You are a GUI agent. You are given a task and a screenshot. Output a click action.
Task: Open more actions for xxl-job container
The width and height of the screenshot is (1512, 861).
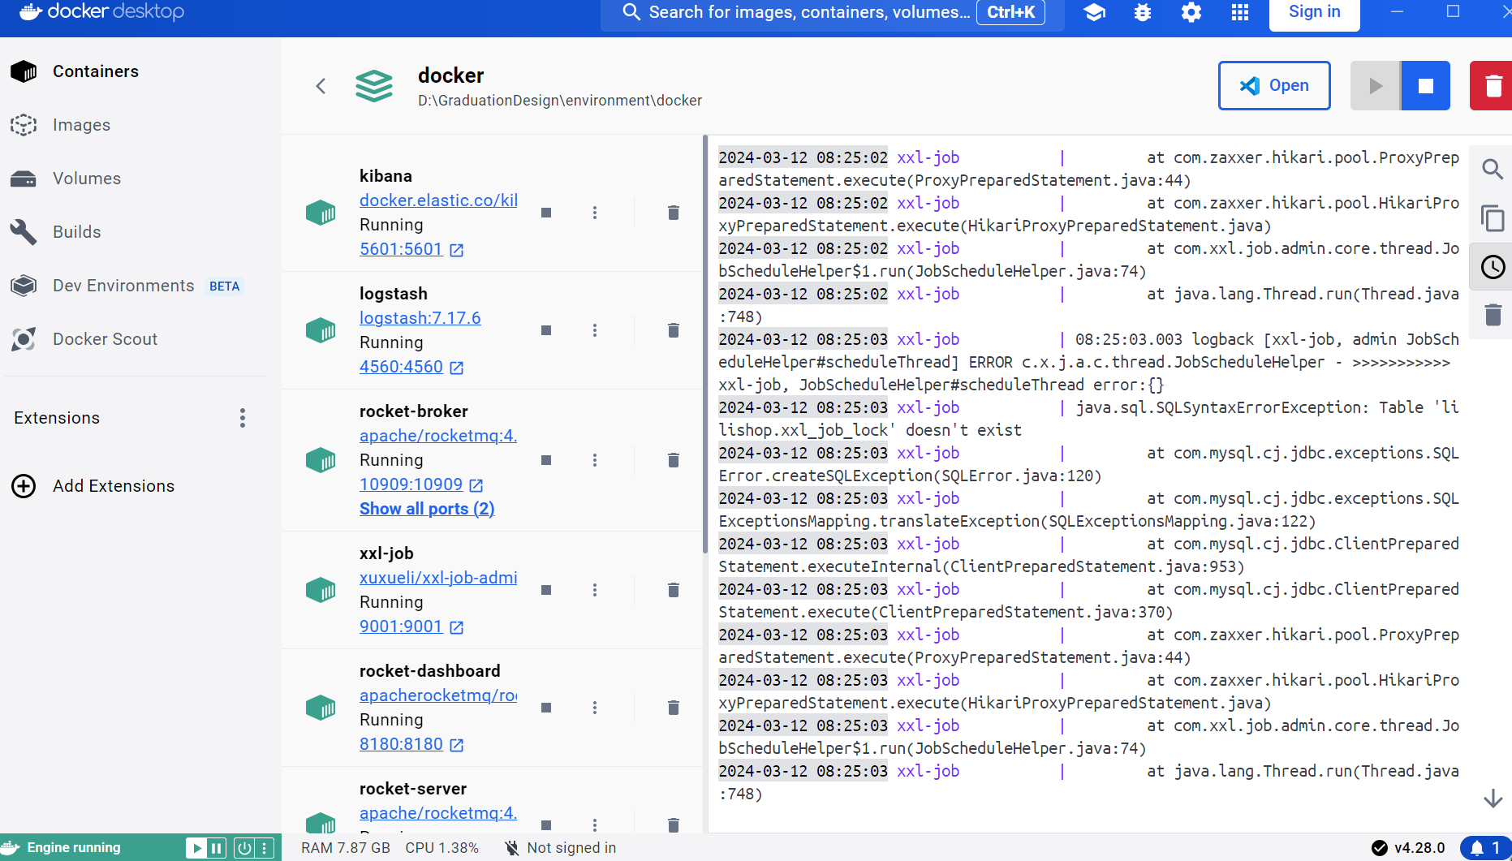click(595, 590)
